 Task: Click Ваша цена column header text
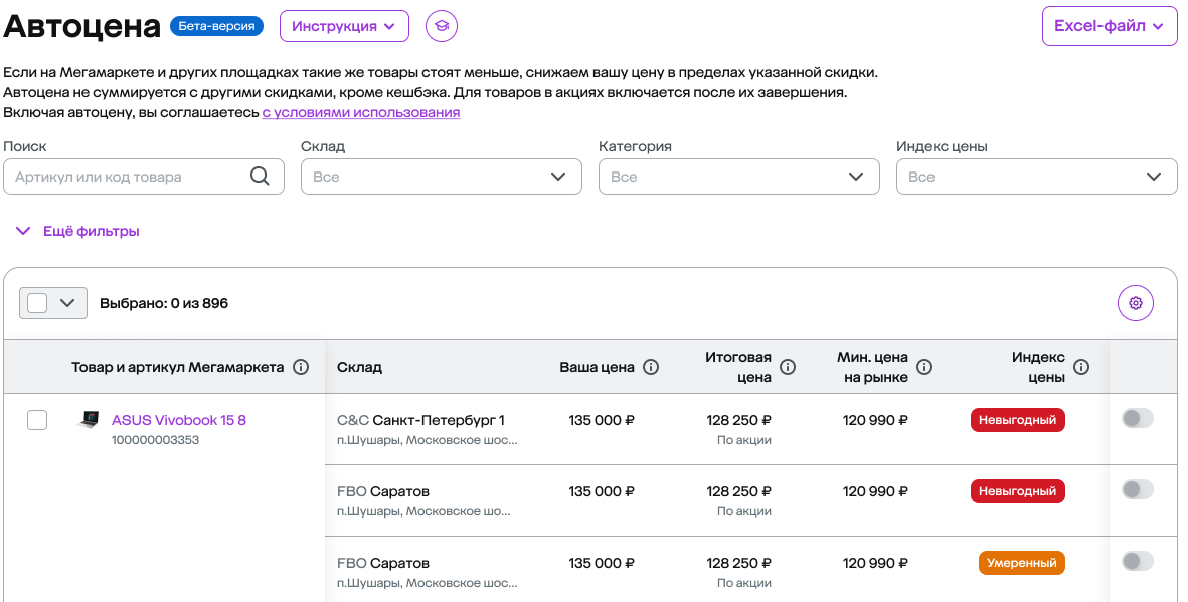[597, 367]
